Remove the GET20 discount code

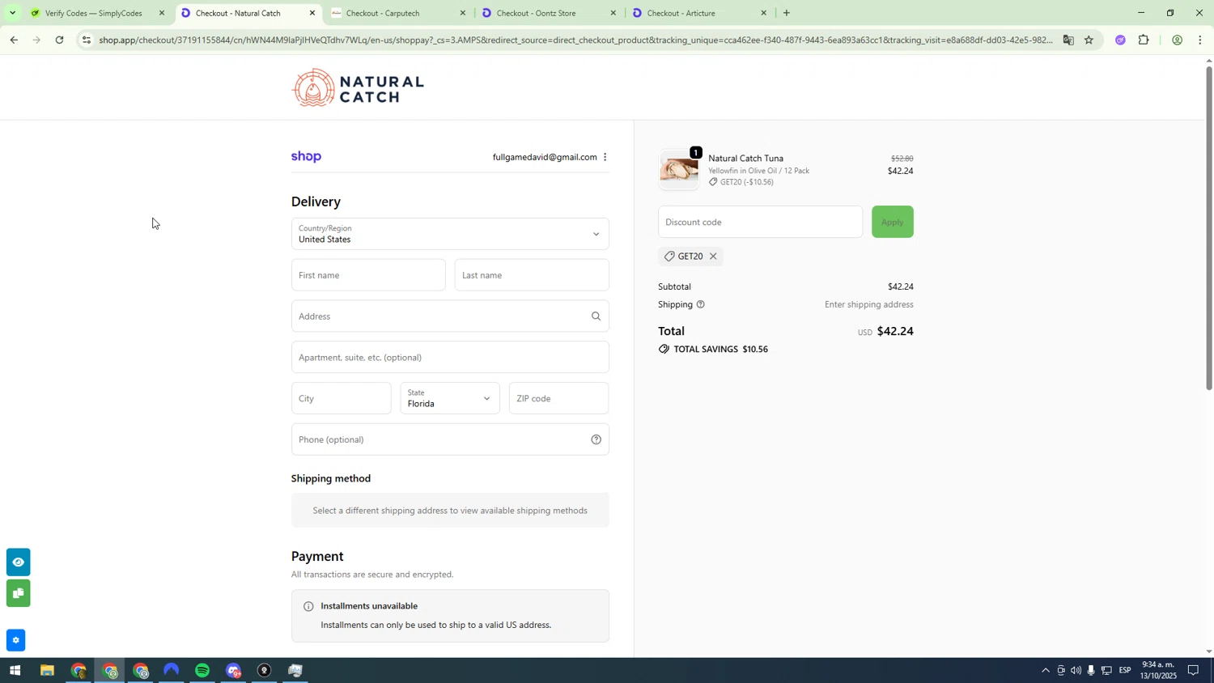coord(713,257)
